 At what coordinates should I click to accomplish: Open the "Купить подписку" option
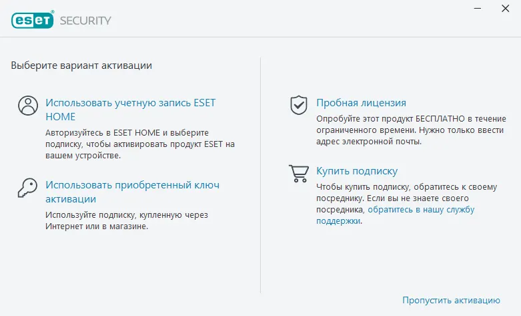click(357, 171)
